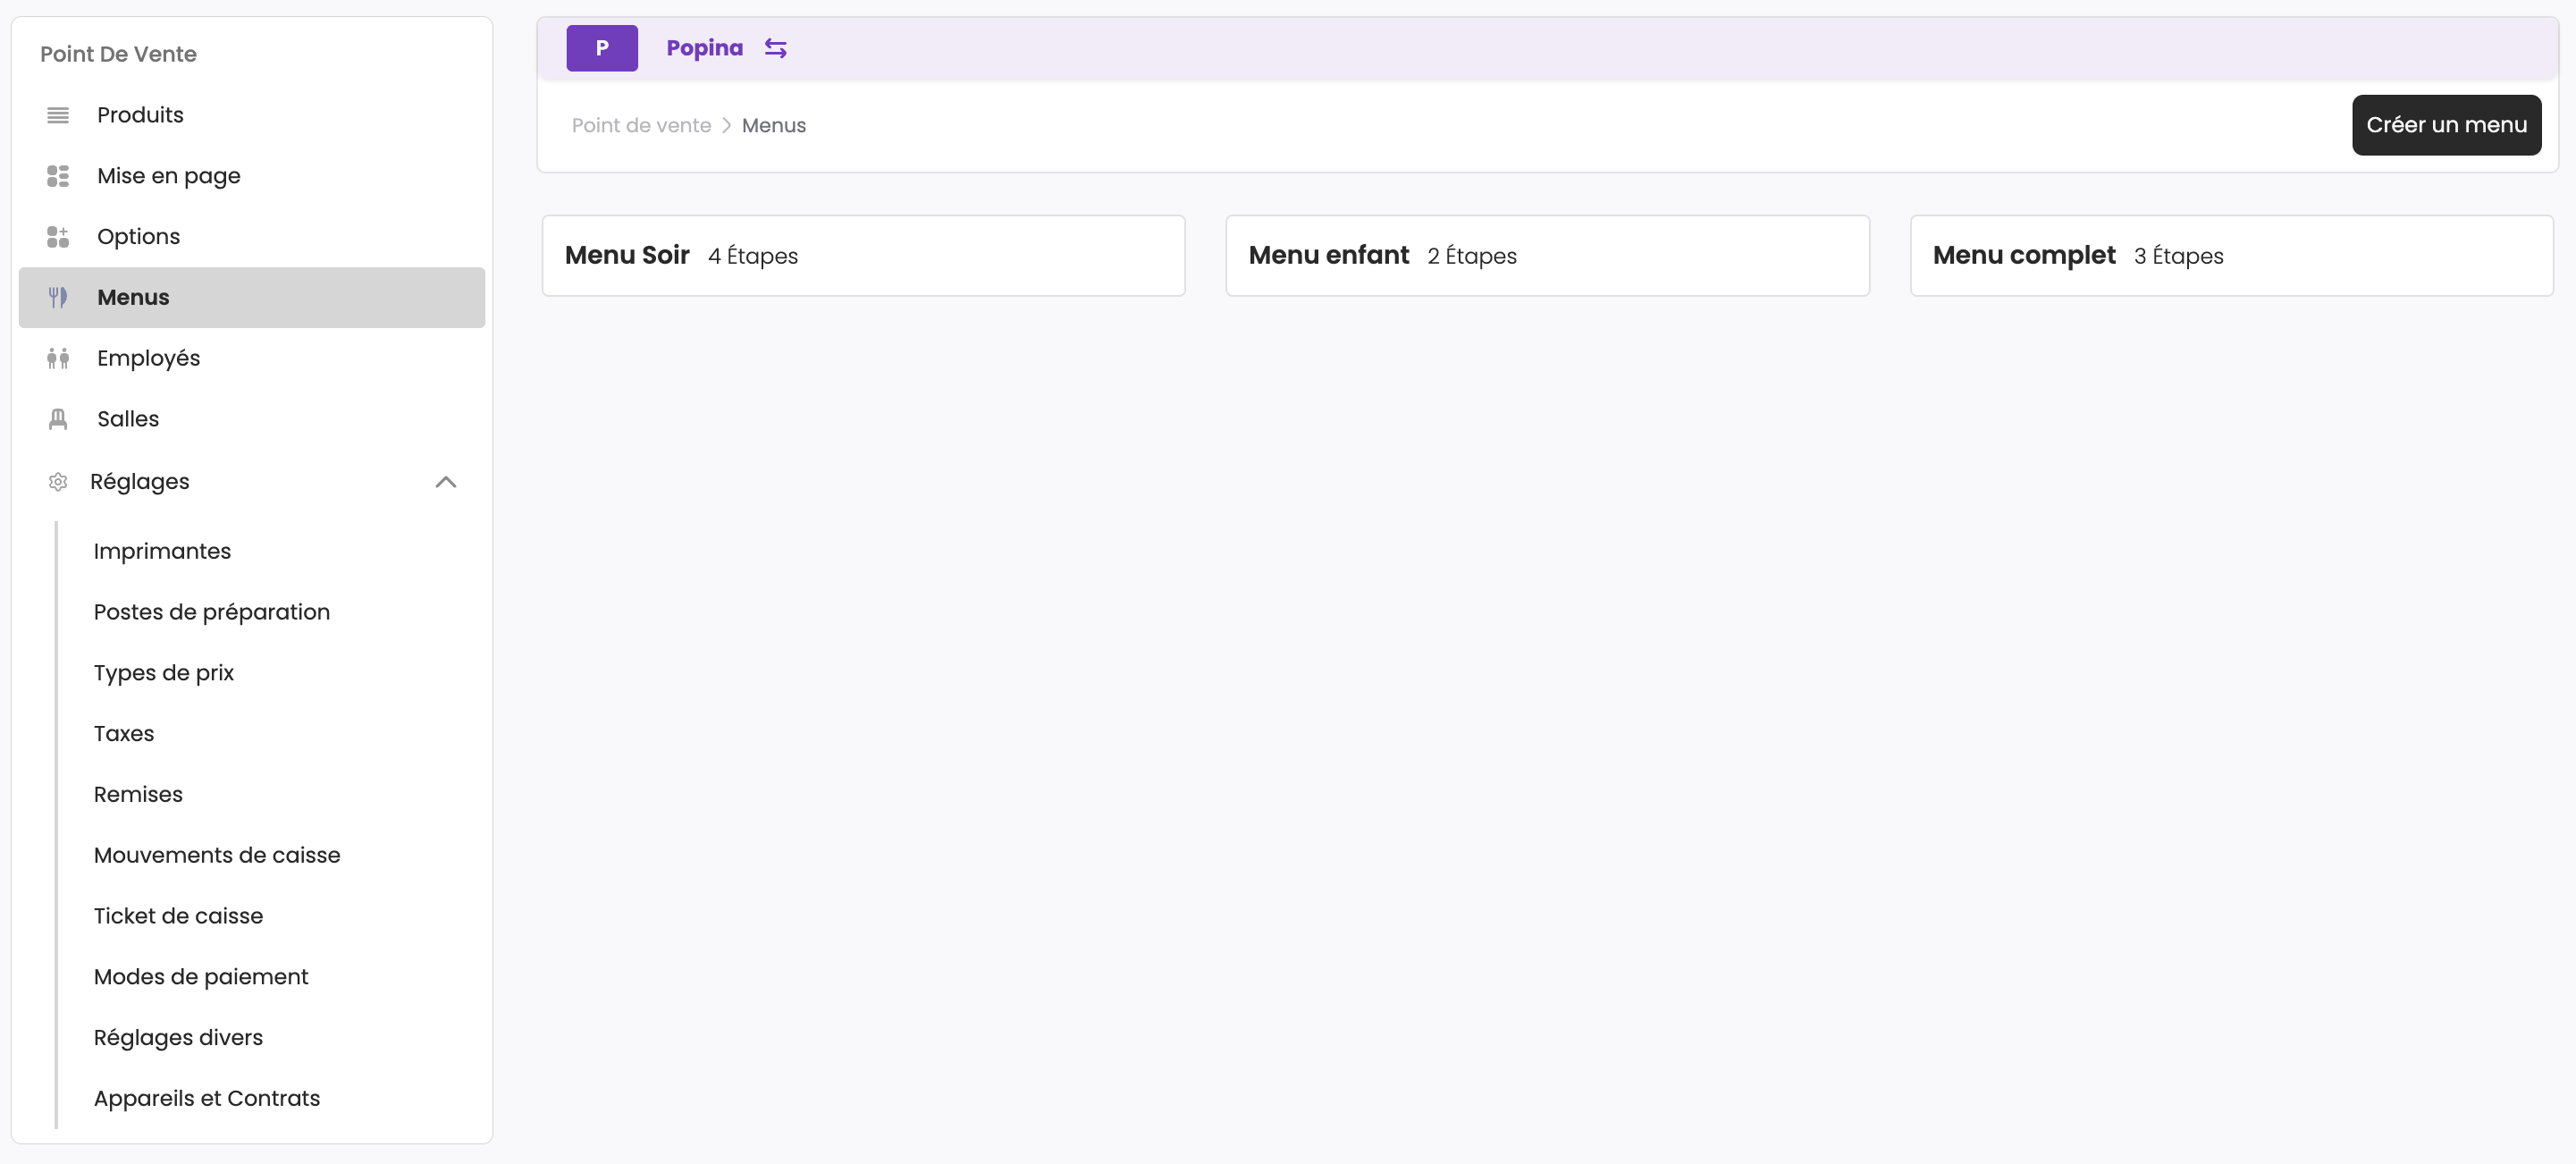Click the Produits list icon
This screenshot has height=1164, width=2576.
pyautogui.click(x=58, y=115)
